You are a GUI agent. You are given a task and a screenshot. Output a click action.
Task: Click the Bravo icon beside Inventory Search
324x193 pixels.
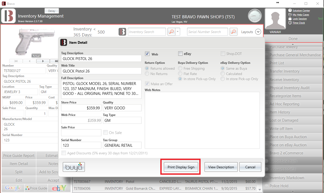122,32
